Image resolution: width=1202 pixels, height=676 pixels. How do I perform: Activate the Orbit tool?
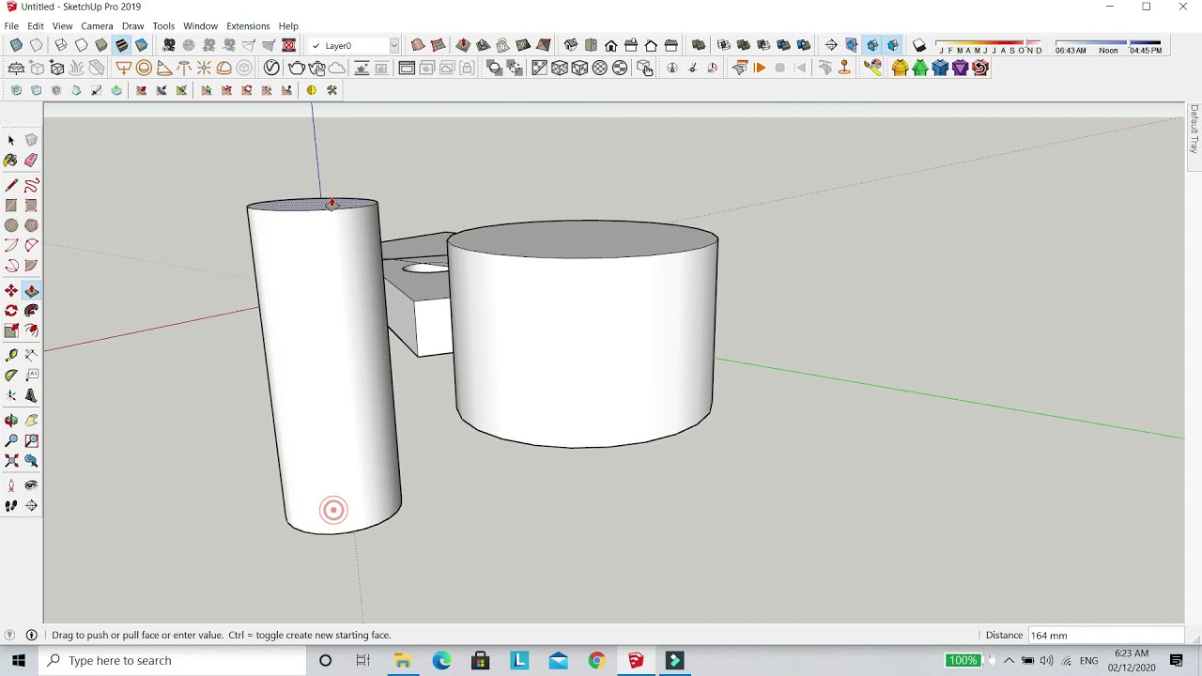(x=11, y=421)
